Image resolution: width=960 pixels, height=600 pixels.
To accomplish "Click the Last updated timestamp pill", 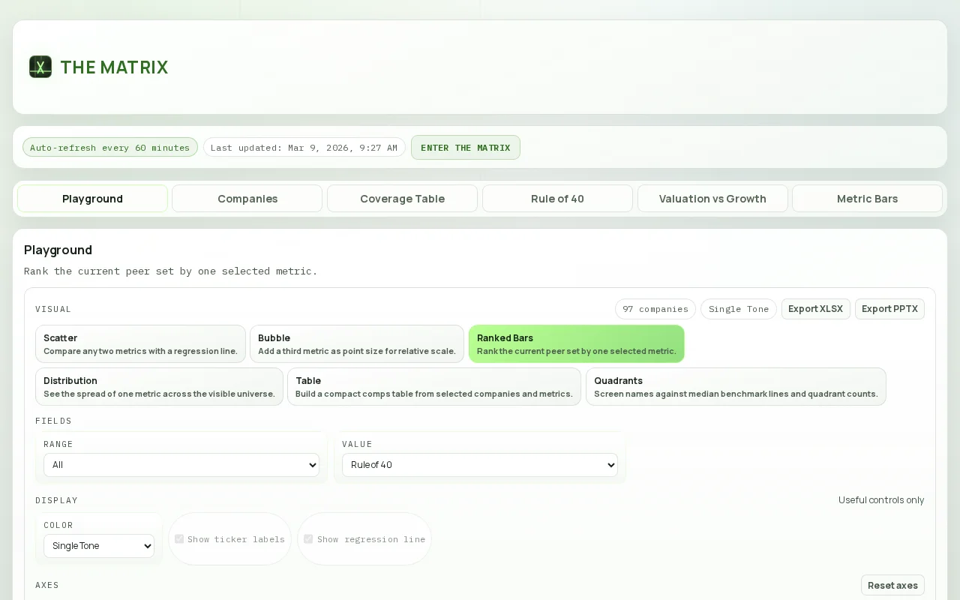I will click(304, 147).
